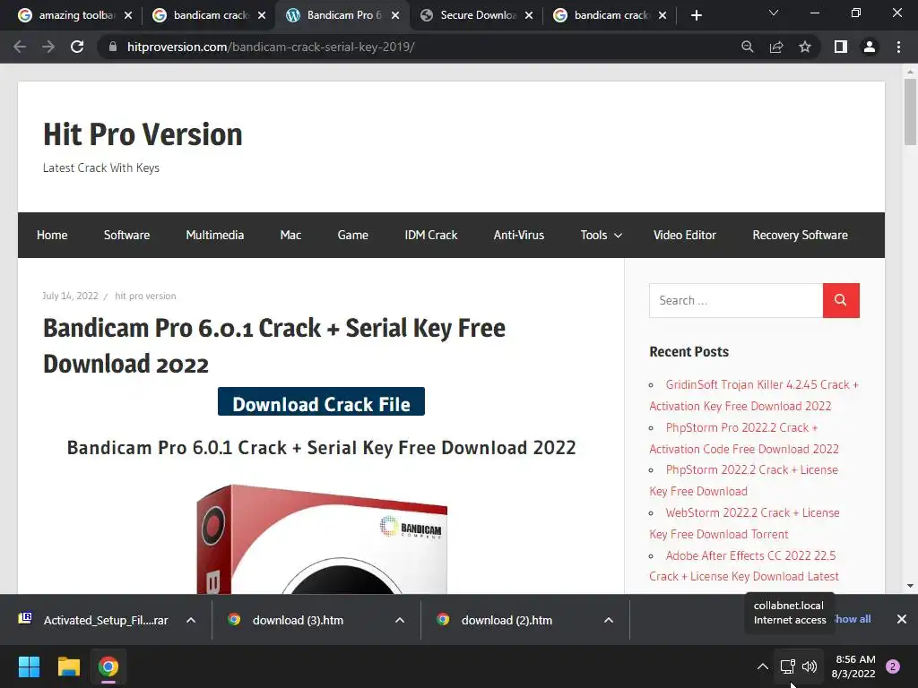Screen dimensions: 918x688
Task: Click the address bar URL
Action: (x=271, y=47)
